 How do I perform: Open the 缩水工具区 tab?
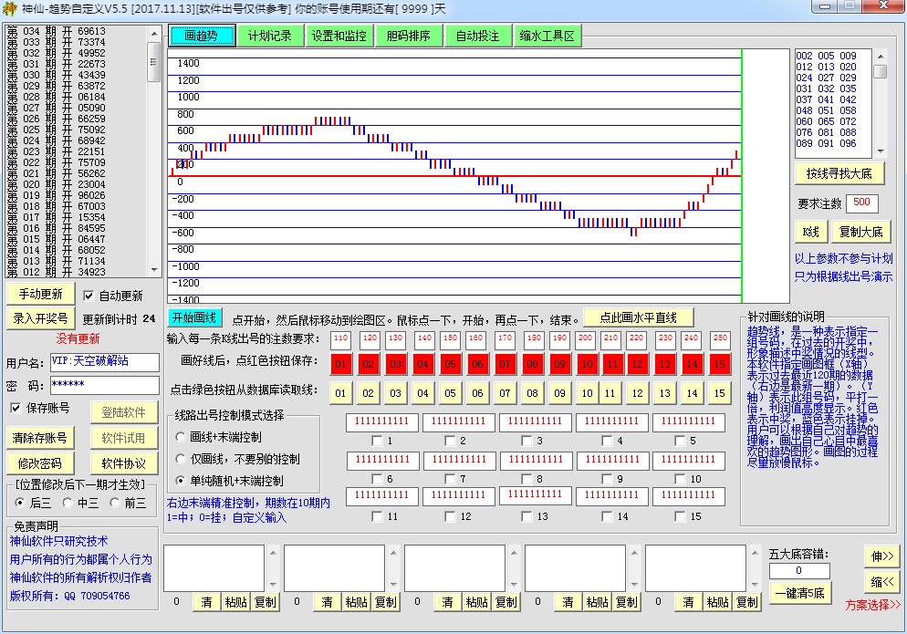tap(547, 36)
